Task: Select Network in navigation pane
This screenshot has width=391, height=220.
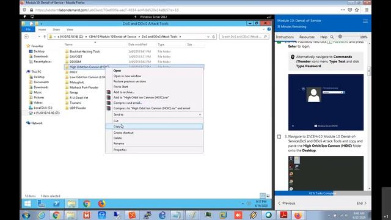Action: click(x=37, y=123)
